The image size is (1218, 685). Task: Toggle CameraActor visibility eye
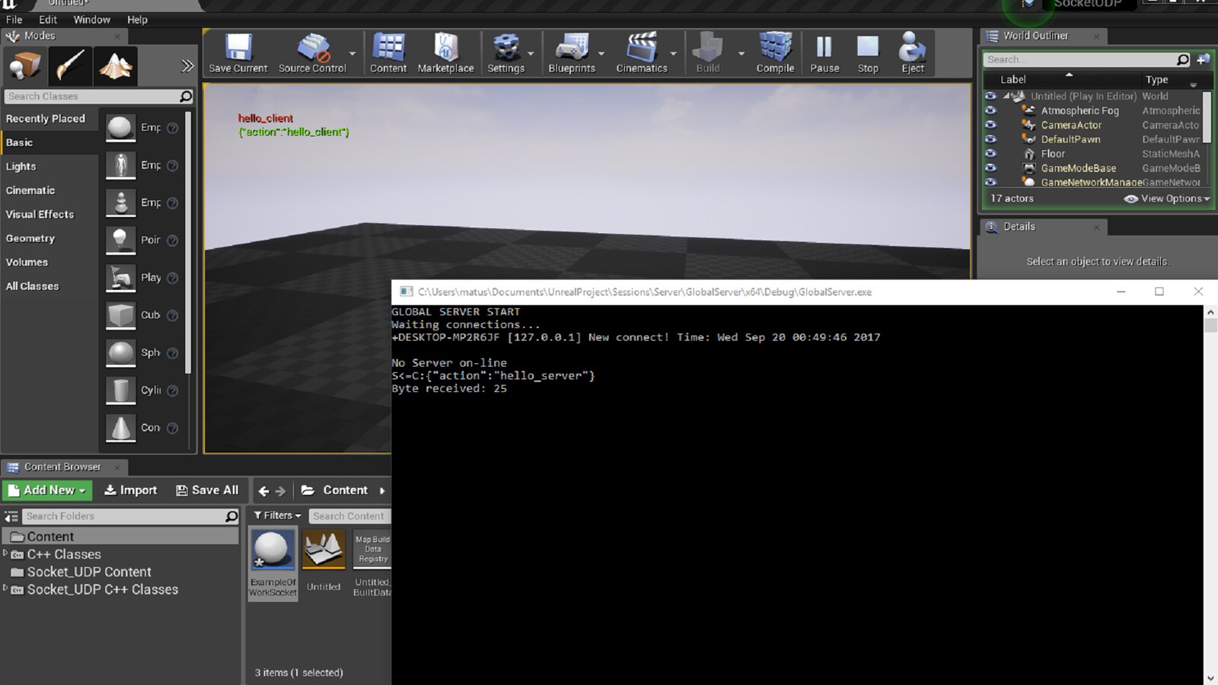point(991,125)
